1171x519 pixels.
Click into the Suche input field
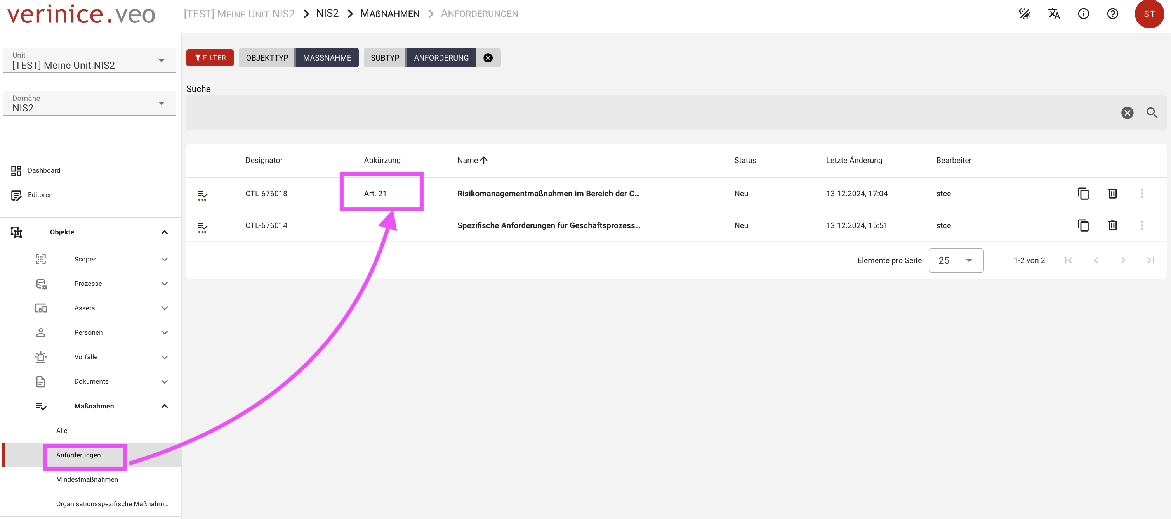pyautogui.click(x=650, y=112)
